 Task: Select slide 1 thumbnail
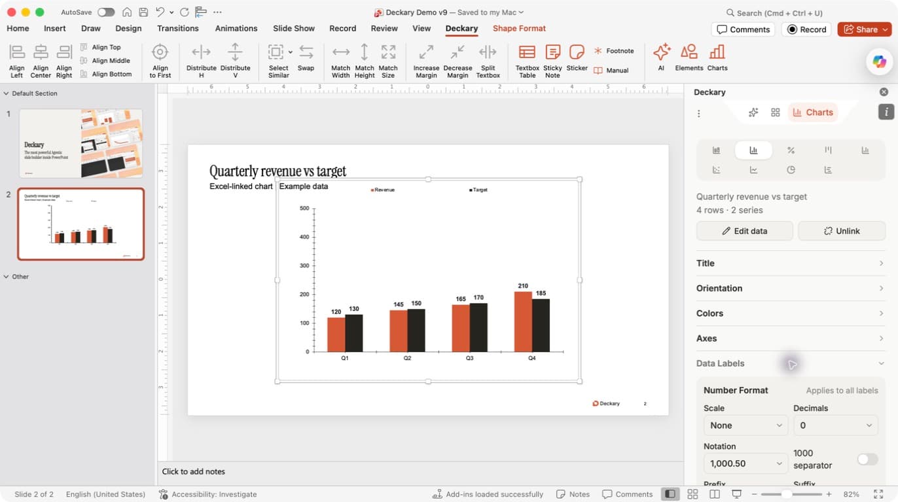pos(81,144)
